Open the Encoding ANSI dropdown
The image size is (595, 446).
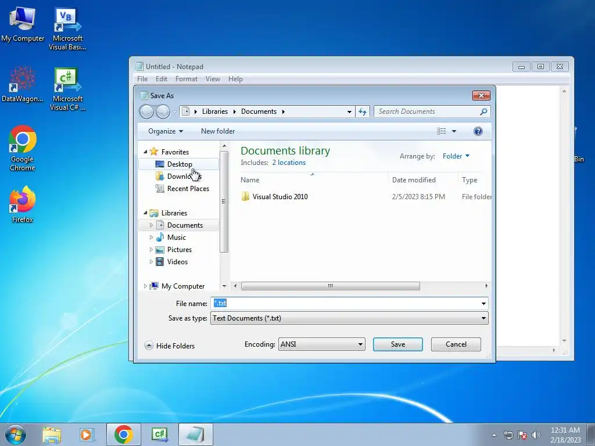coord(322,344)
